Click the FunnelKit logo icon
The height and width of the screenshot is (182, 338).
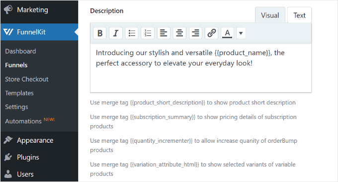8,32
